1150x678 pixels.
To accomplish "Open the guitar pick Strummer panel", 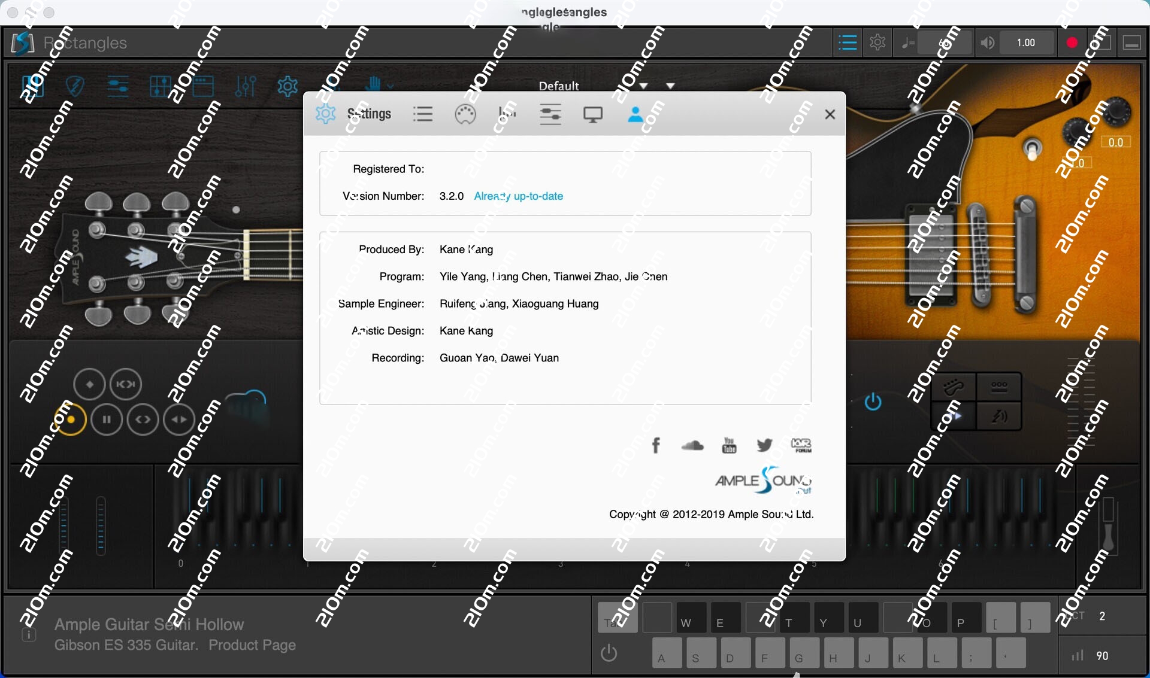I will point(75,87).
